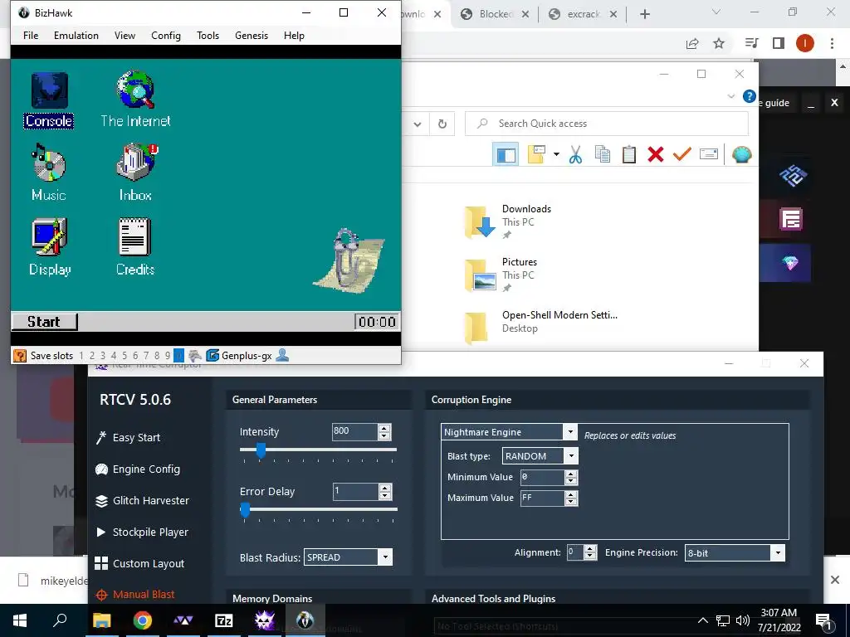Click the globe shell icon in Explorer toolbar
The image size is (850, 637).
(x=741, y=155)
